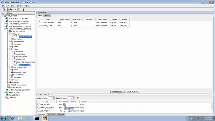Click the COUNTY_EXT_TABLE job icon
Viewport: 215px width, 121px height.
[x=38, y=108]
